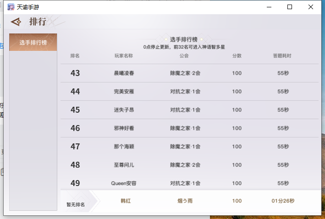325x219 pixels.
Task: Click own score 100 in bottom bar
Action: [x=237, y=201]
